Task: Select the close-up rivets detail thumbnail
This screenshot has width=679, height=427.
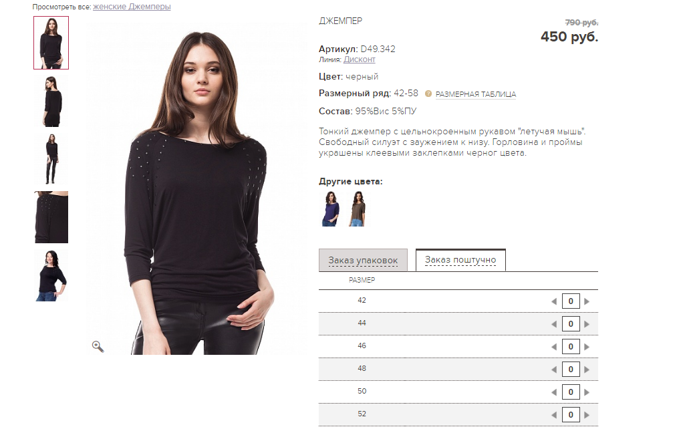Action: point(51,217)
